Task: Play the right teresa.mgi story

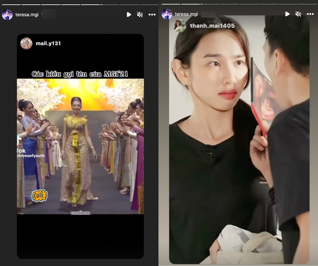Action: tap(287, 14)
